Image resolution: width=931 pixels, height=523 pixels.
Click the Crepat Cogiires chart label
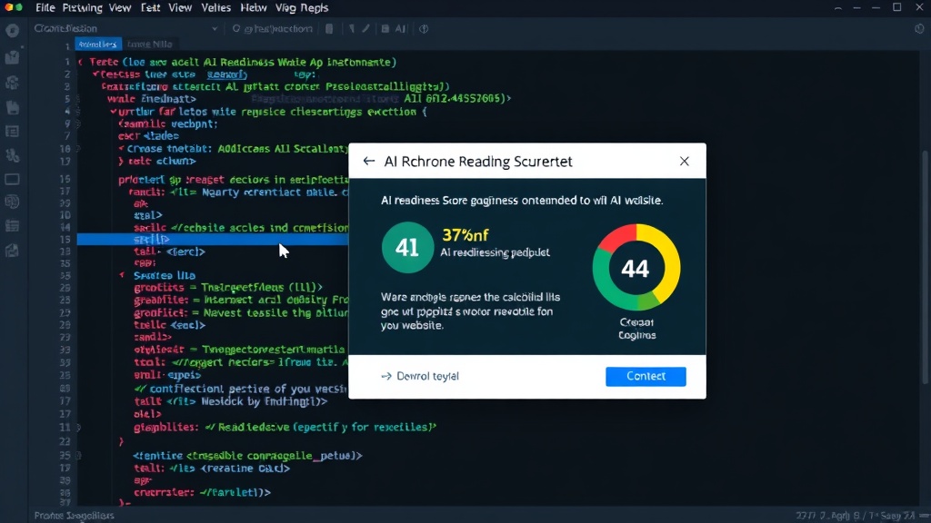pyautogui.click(x=636, y=329)
